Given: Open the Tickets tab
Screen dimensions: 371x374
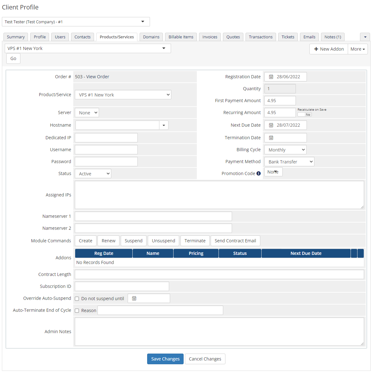Looking at the screenshot, I should click(288, 37).
